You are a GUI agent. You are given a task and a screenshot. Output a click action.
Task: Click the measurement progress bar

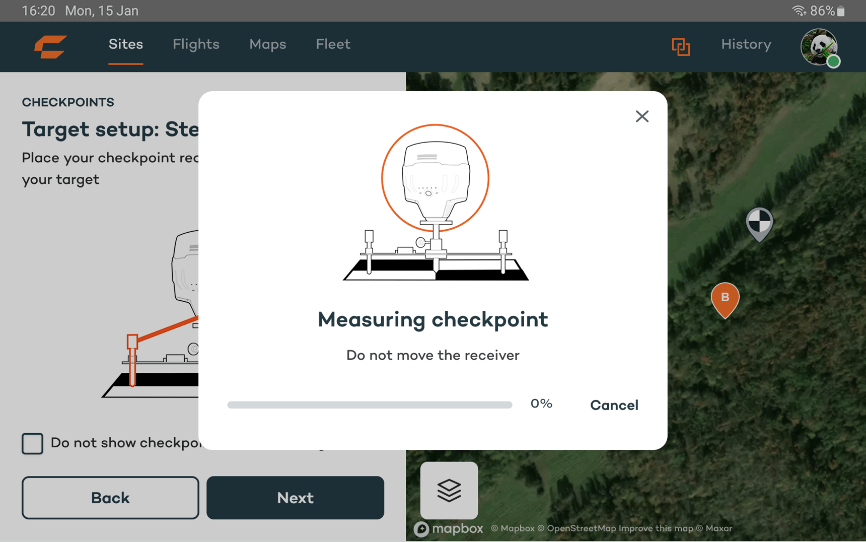[370, 405]
